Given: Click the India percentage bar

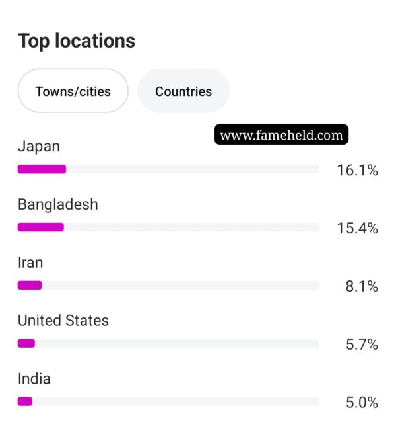Looking at the screenshot, I should (168, 401).
